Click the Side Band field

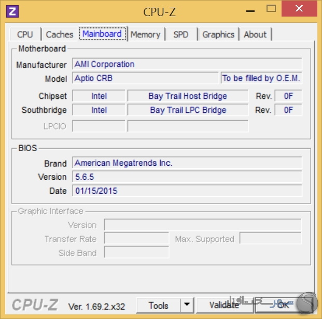pos(136,252)
